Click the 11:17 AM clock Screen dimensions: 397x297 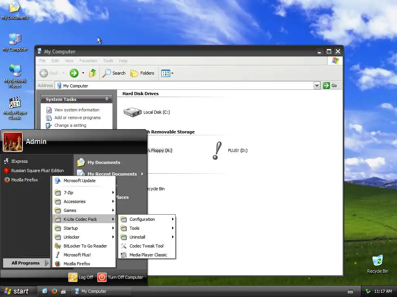coord(383,291)
